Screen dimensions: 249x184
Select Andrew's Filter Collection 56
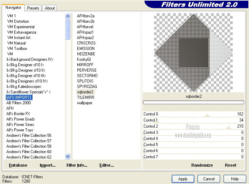click(29, 135)
